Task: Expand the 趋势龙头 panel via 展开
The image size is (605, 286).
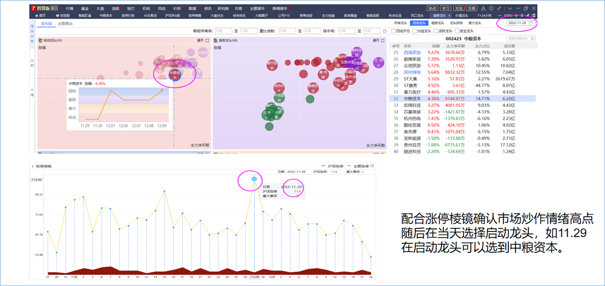Action: tap(376, 41)
